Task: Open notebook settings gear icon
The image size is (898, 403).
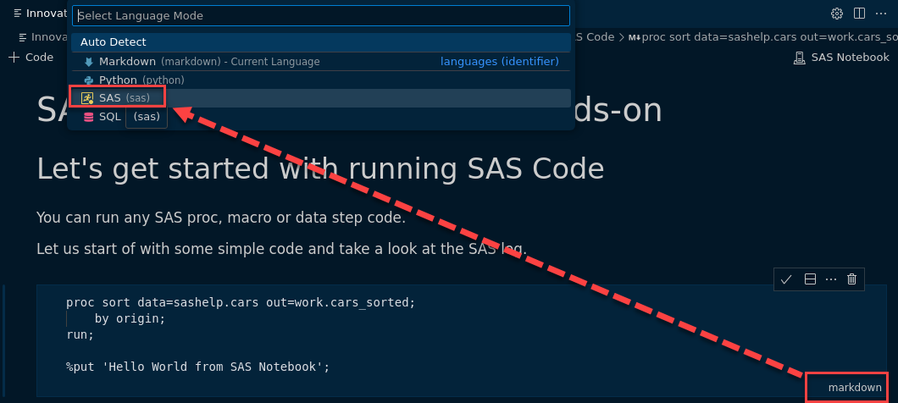Action: [x=837, y=14]
